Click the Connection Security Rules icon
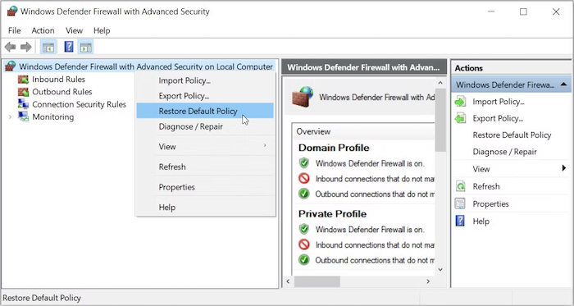This screenshot has width=574, height=306. tap(24, 104)
